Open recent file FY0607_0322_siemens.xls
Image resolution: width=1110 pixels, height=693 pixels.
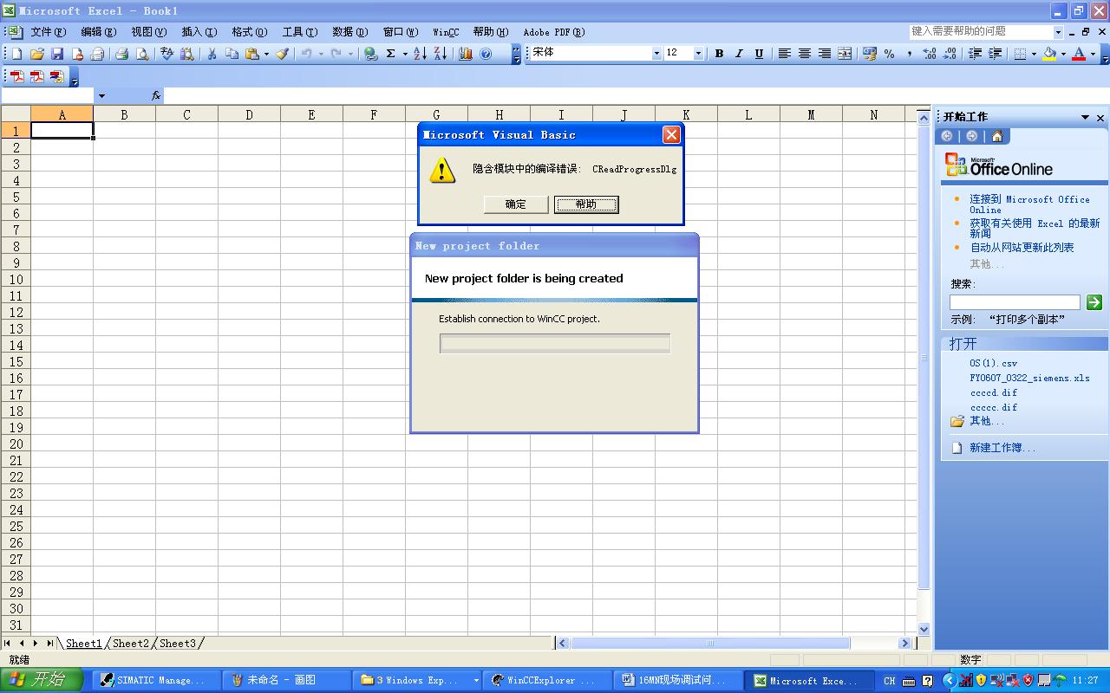click(1029, 378)
